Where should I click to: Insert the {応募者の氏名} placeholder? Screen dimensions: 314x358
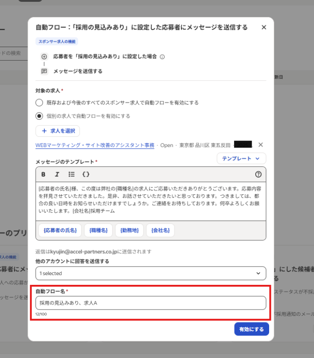[60, 230]
